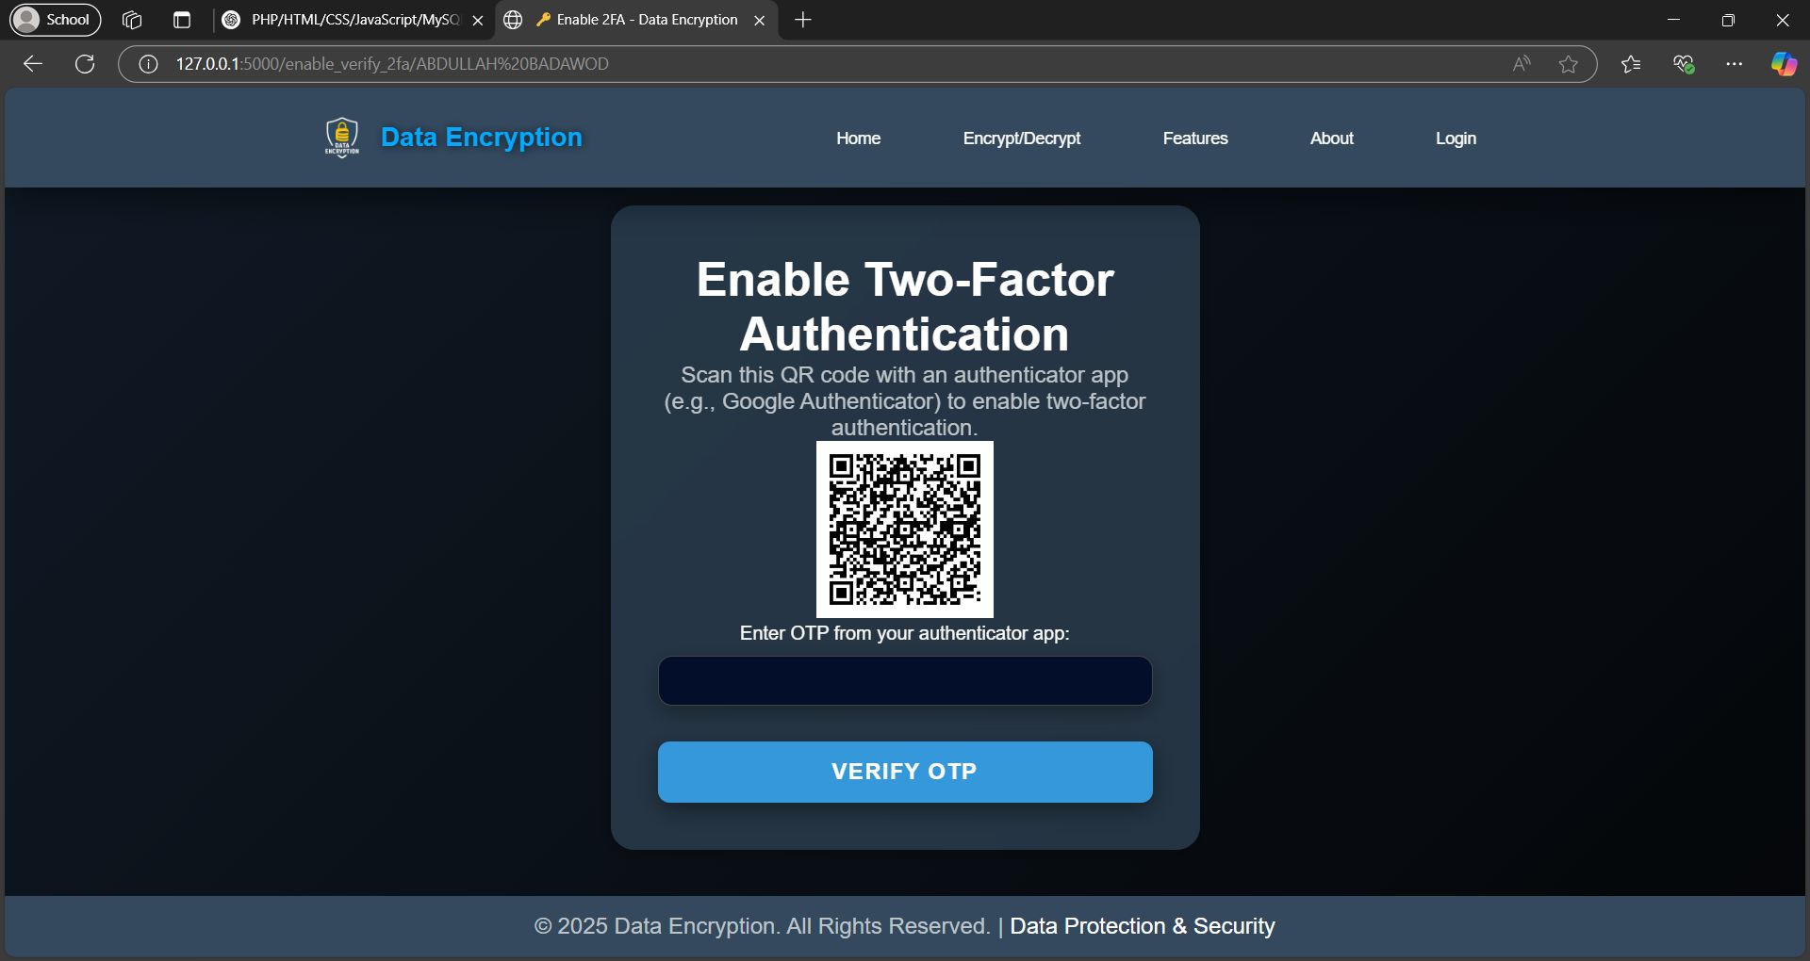Open the Copilot icon in browser toolbar

tap(1784, 64)
